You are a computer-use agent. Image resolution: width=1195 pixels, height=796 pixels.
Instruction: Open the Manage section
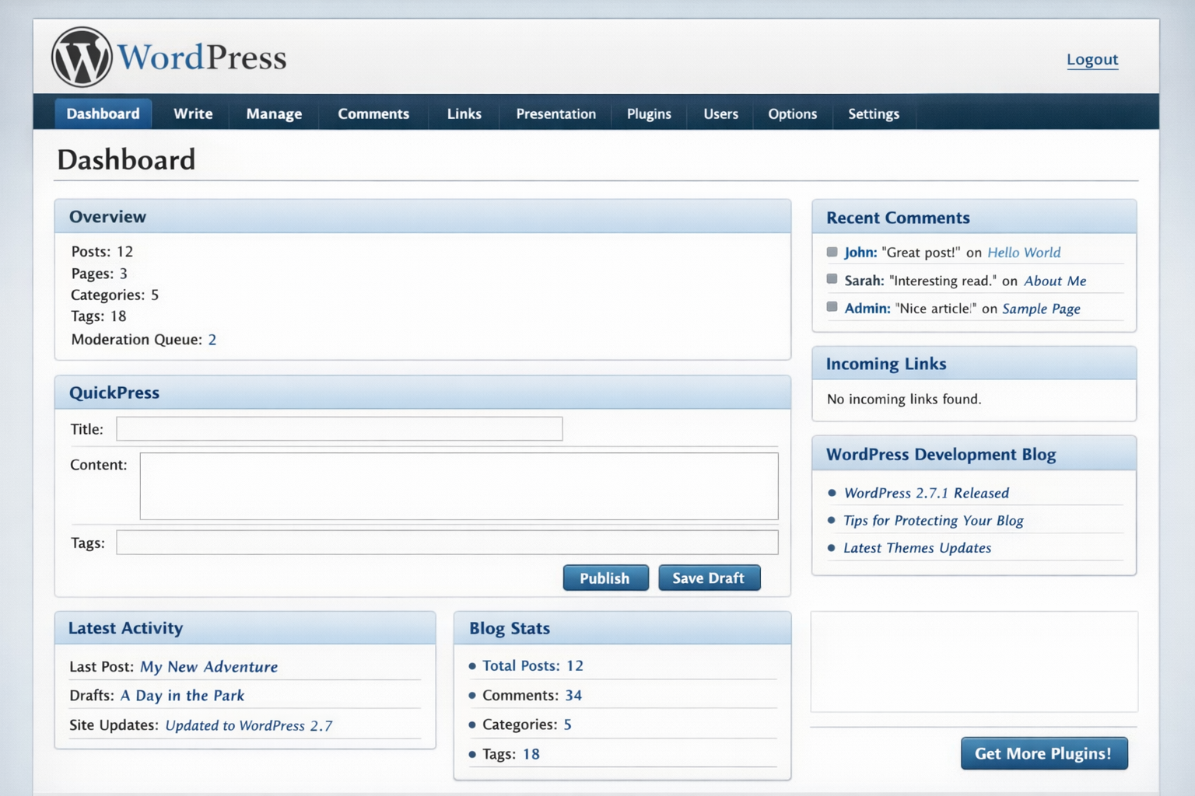[274, 113]
